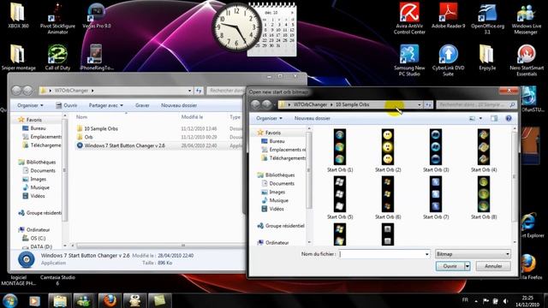This screenshot has width=548, height=308.
Task: Launch CyberLink DVD Suite shortcut
Action: pyautogui.click(x=449, y=60)
